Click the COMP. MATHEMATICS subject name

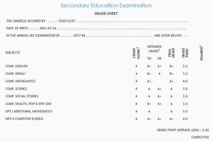[x=20, y=81]
